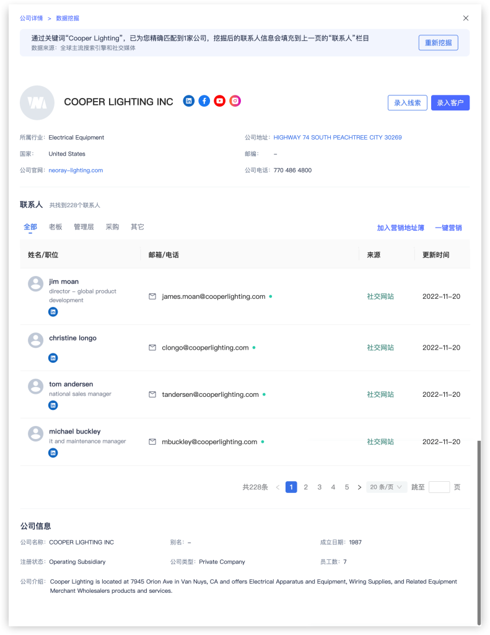Click the 更新时间 column header
The image size is (490, 635).
point(435,255)
